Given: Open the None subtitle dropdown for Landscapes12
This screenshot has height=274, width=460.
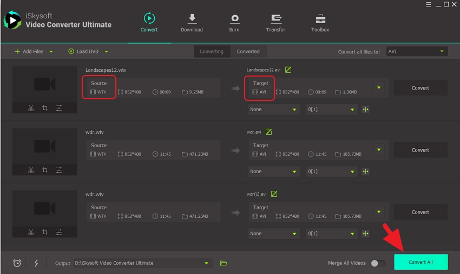Looking at the screenshot, I should [274, 109].
